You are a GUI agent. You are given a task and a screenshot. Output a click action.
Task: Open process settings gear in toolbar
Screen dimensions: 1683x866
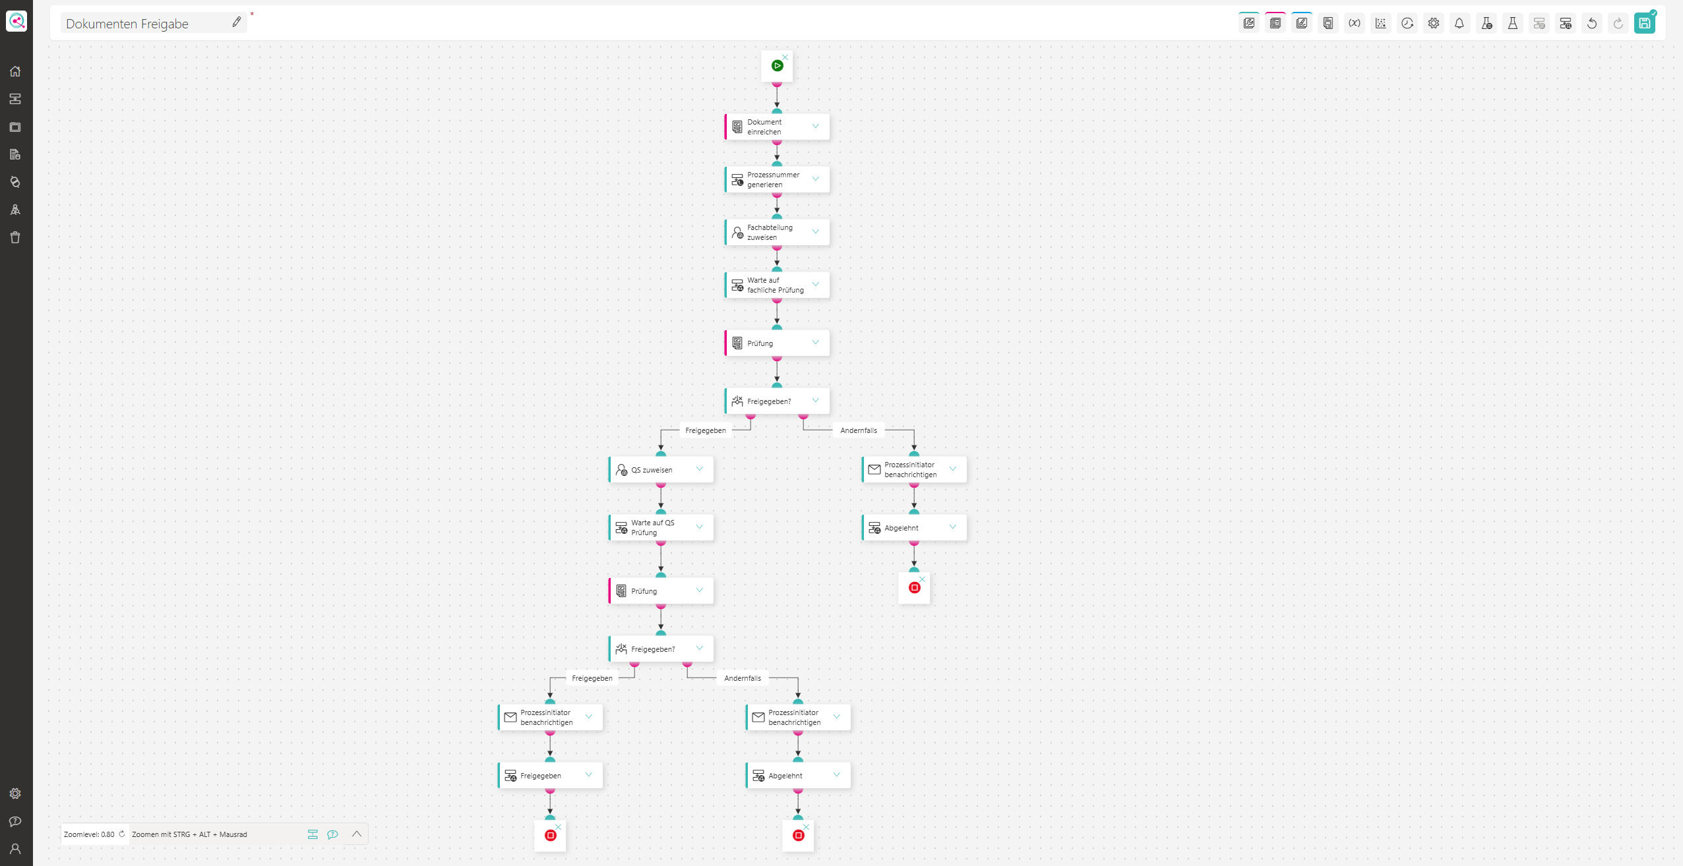[1433, 24]
